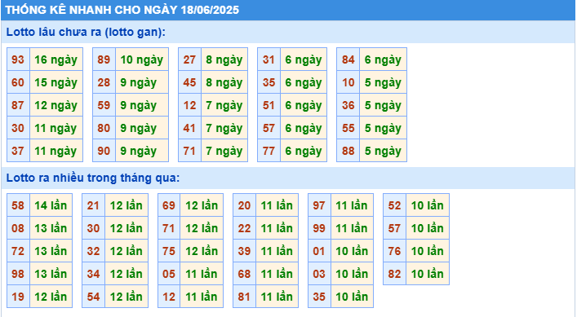Select number 97 in the frequent lotto table

tap(319, 205)
